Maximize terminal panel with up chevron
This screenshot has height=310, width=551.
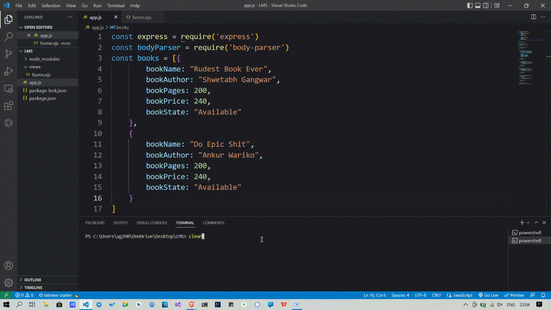(x=536, y=222)
